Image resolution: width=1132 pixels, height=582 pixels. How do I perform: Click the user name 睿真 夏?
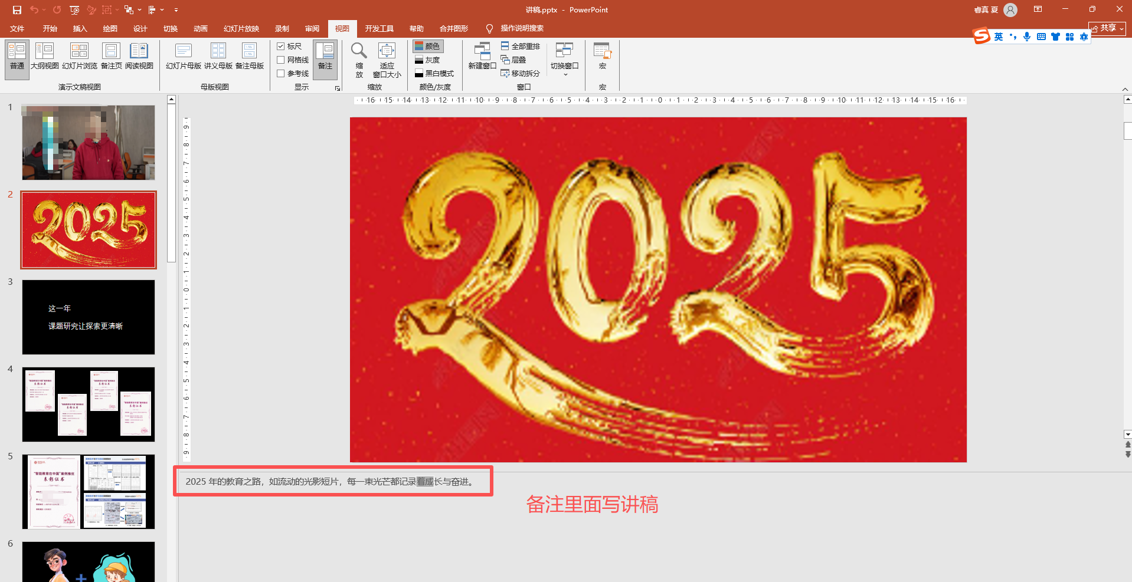click(x=986, y=10)
